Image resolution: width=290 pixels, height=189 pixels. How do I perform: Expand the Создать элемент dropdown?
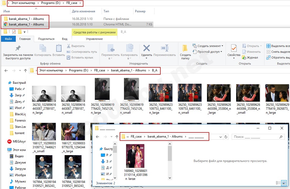[x=222, y=46]
